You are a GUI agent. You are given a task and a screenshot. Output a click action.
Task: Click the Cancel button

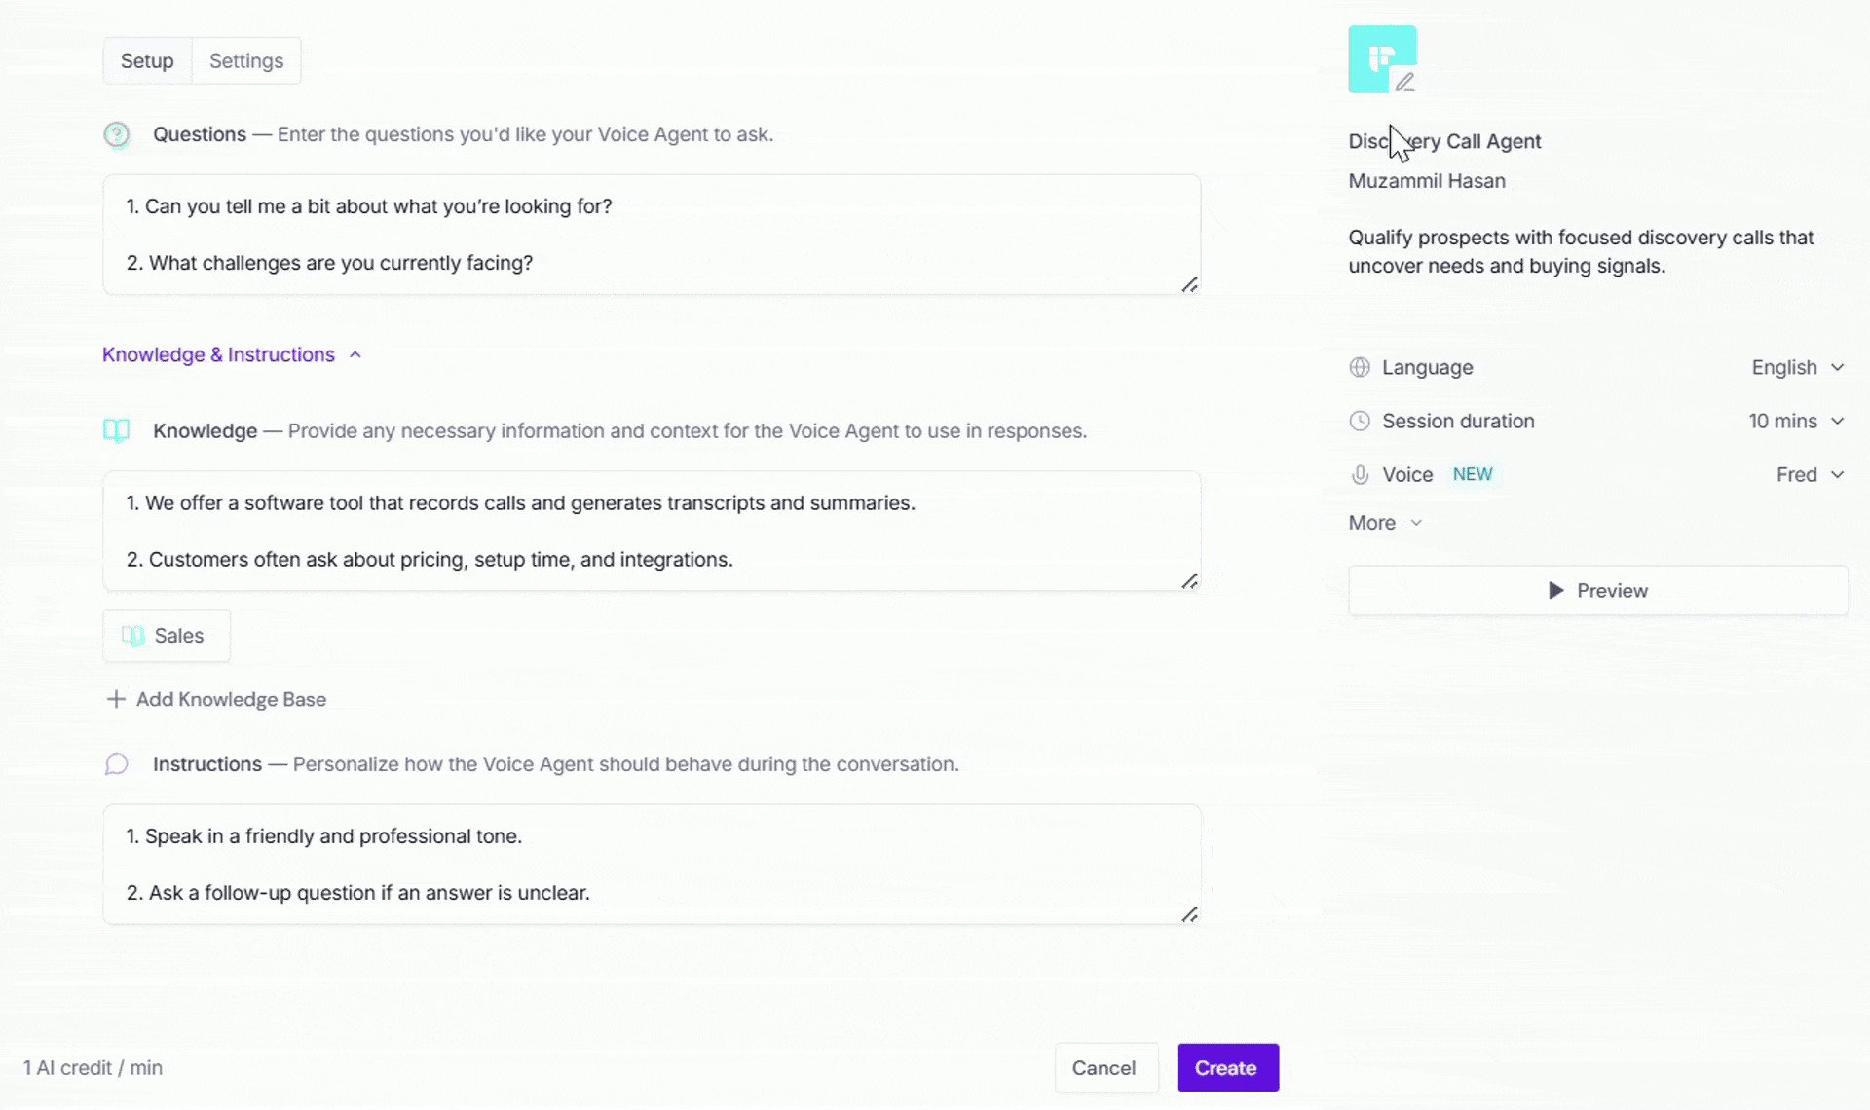coord(1104,1068)
